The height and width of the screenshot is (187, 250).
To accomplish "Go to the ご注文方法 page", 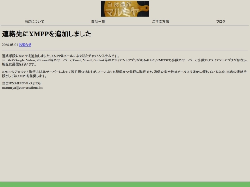I will 160,22.
